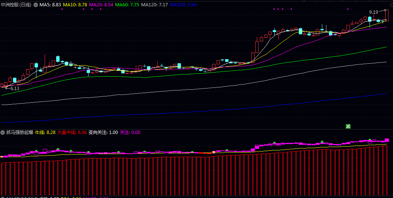Click the blue MA250 indicator label
393x198 pixels.
pyautogui.click(x=182, y=5)
